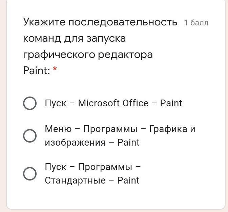The width and height of the screenshot is (228, 212).
Task: Select the "Пуск – Microsoft Office – Paint" radio button
Action: click(30, 103)
